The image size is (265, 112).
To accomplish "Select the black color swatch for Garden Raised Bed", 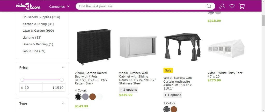I will 78,97.
